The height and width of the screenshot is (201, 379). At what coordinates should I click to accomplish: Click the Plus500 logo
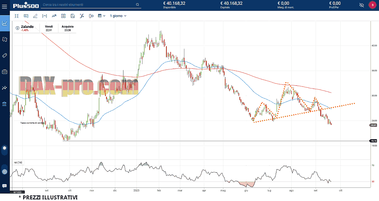26,5
